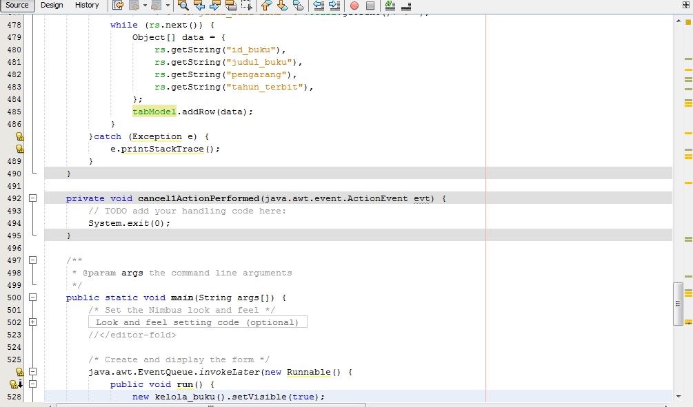Open the History tab

87,5
